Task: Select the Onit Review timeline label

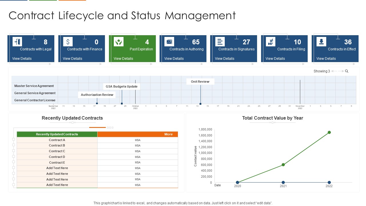Action: (x=200, y=82)
